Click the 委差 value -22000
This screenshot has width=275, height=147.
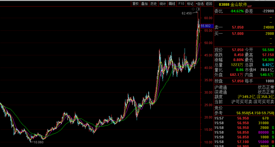coord(268,11)
